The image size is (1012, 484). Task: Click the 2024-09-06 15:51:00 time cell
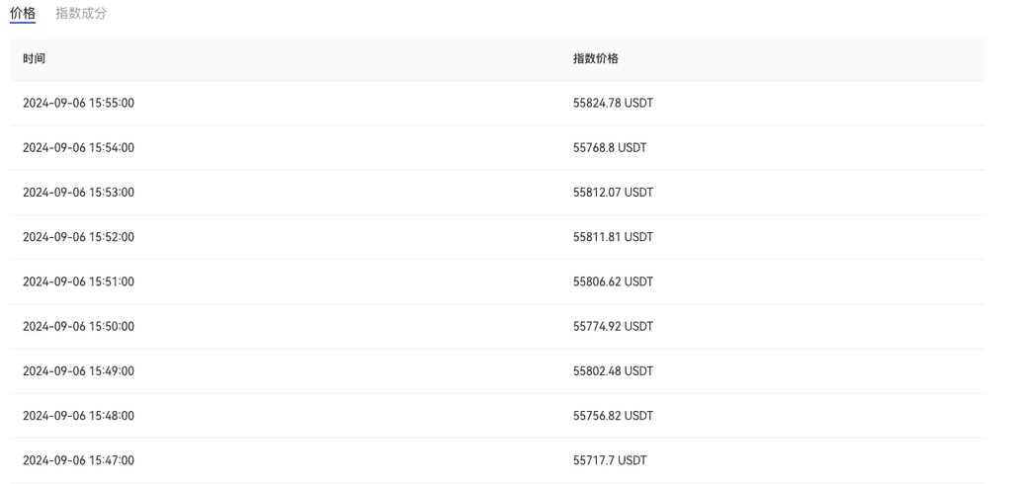click(x=78, y=282)
